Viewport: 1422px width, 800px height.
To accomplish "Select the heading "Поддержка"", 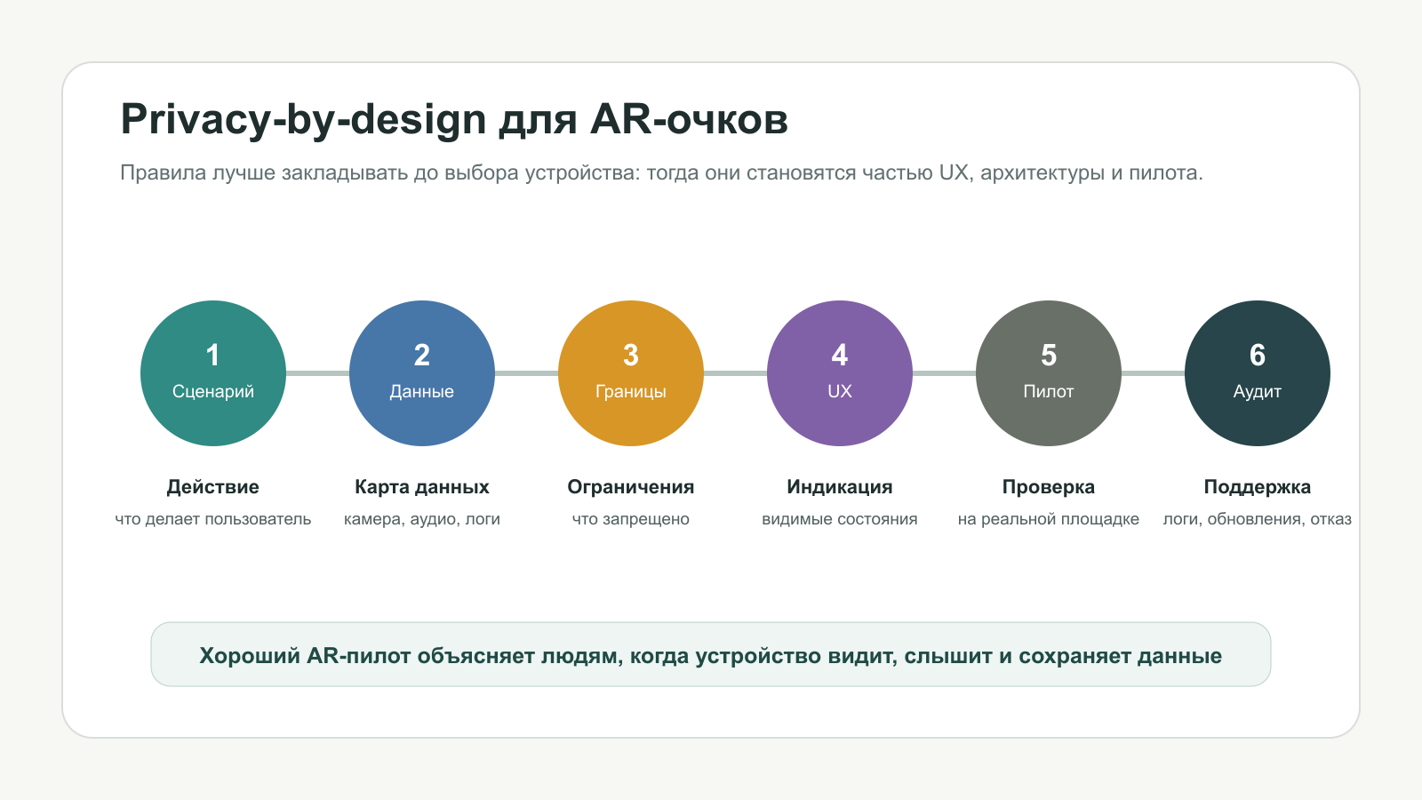I will 1258,487.
